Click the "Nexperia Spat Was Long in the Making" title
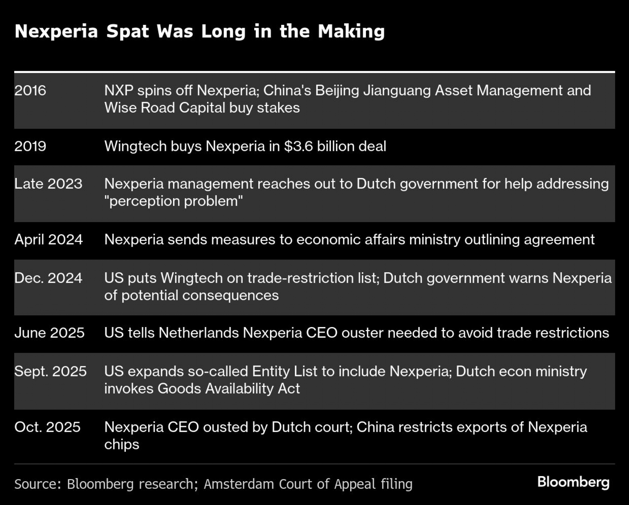This screenshot has height=505, width=629. point(199,31)
